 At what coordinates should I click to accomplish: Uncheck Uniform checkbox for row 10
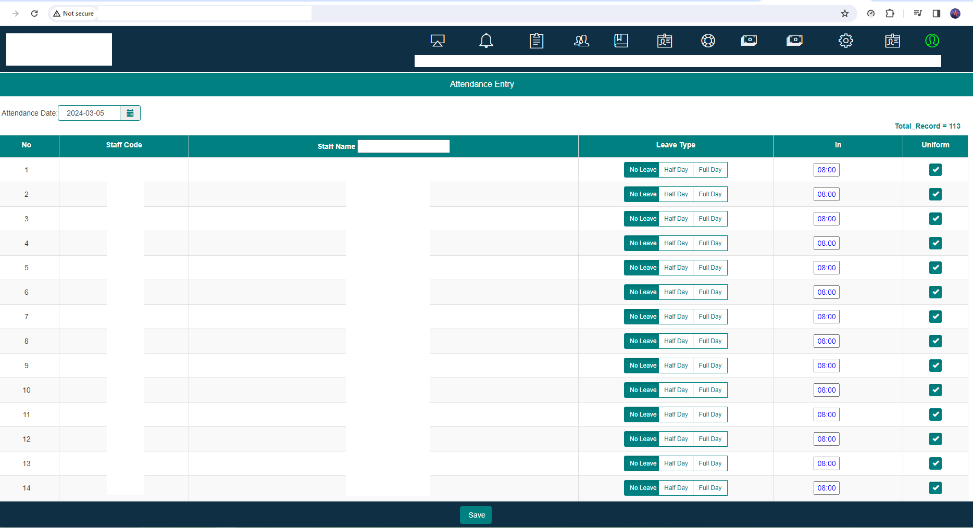point(935,390)
